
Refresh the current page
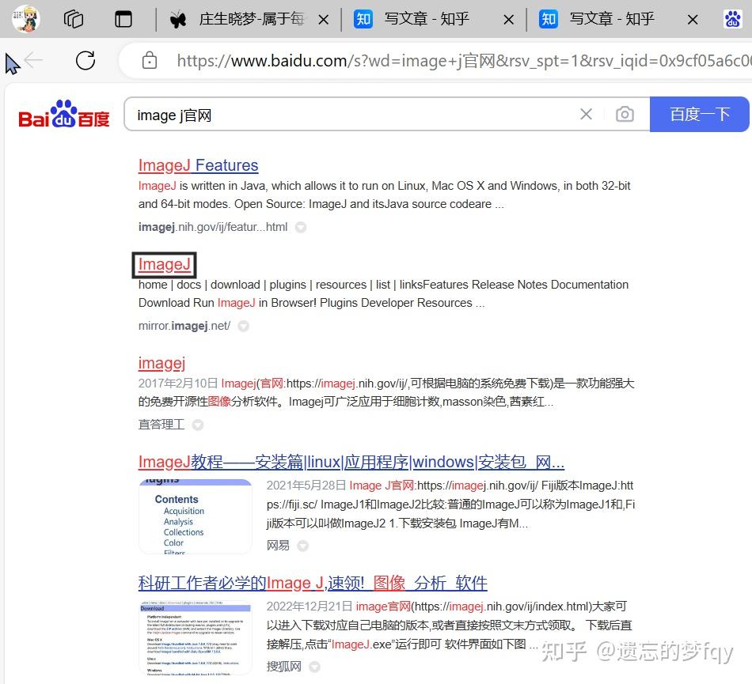[85, 60]
